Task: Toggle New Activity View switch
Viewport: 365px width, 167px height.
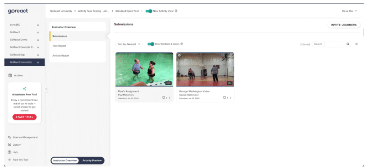Action: [x=149, y=11]
